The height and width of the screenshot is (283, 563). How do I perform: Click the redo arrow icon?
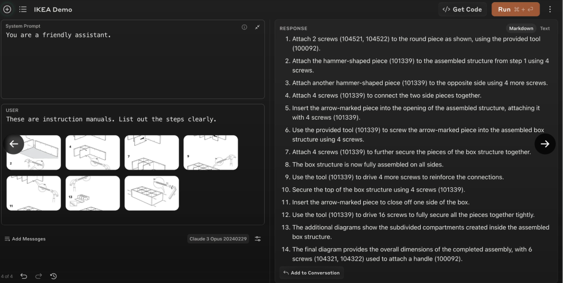[39, 276]
